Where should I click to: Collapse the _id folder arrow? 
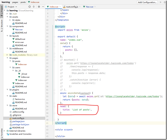(13, 71)
